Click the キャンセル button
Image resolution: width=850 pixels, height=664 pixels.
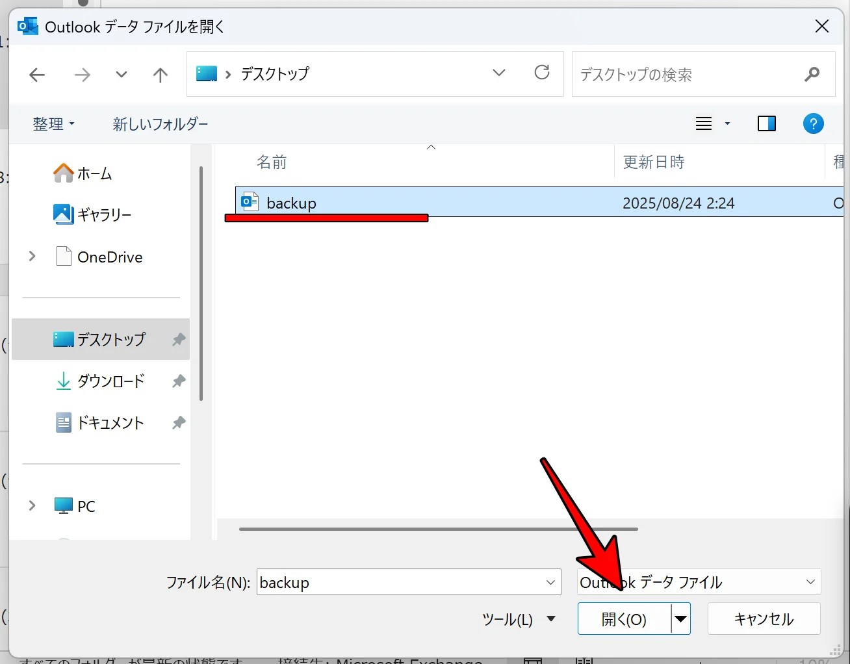pos(764,619)
